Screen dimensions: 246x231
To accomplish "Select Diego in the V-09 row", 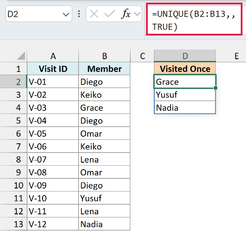I will click(104, 185).
